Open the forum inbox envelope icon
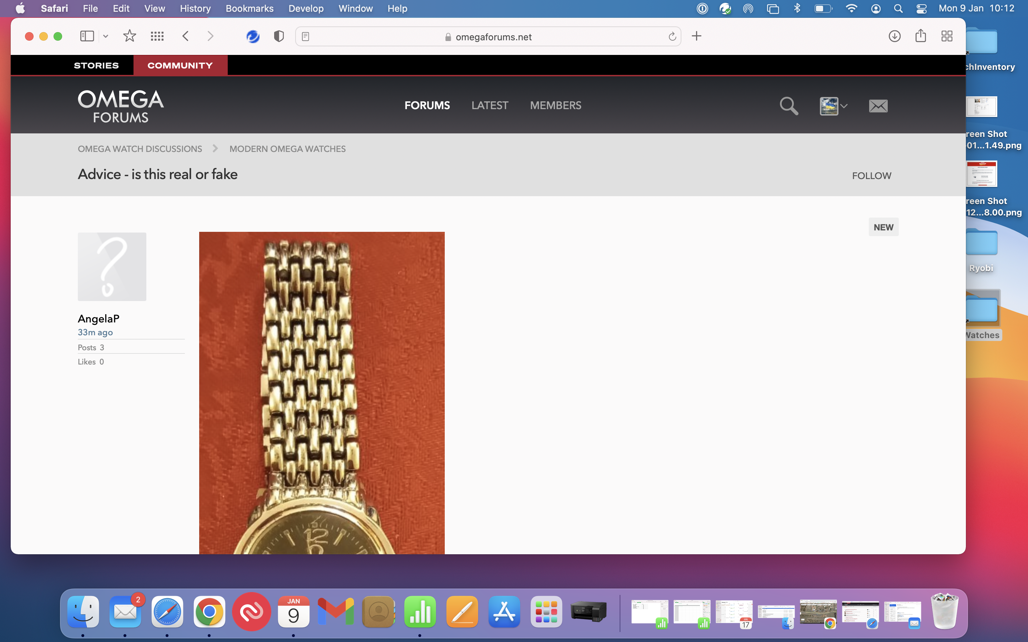Viewport: 1028px width, 642px height. (878, 106)
